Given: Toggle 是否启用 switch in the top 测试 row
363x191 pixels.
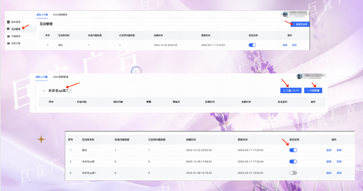Looking at the screenshot, I should [x=252, y=45].
